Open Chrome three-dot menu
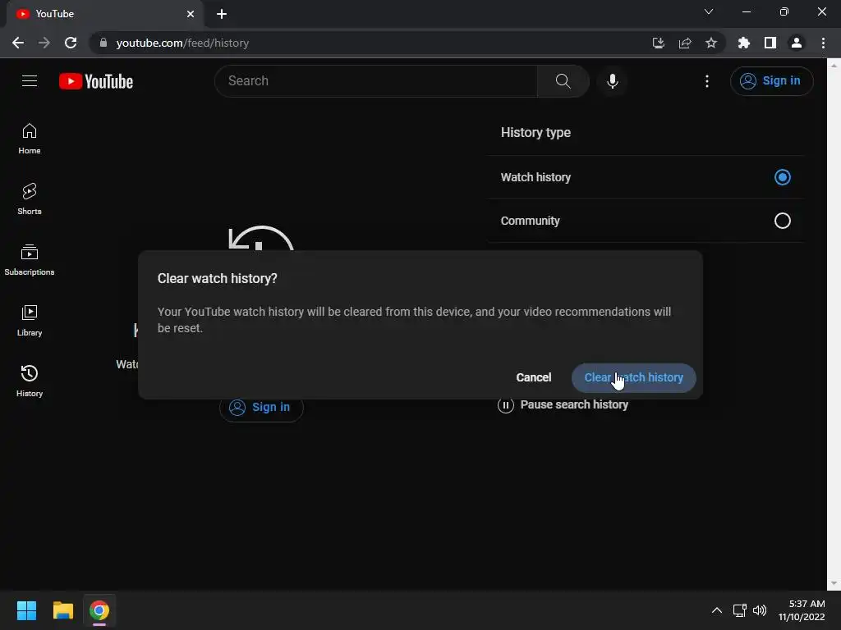The height and width of the screenshot is (630, 841). click(823, 43)
